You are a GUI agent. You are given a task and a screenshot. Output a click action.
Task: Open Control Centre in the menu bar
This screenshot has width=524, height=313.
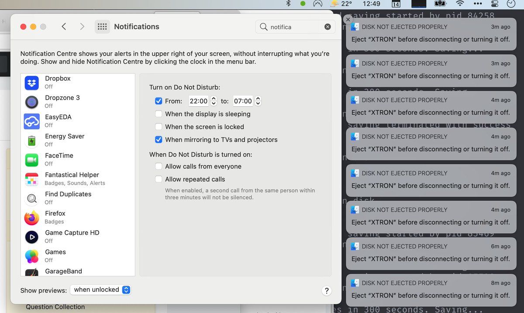point(495,4)
